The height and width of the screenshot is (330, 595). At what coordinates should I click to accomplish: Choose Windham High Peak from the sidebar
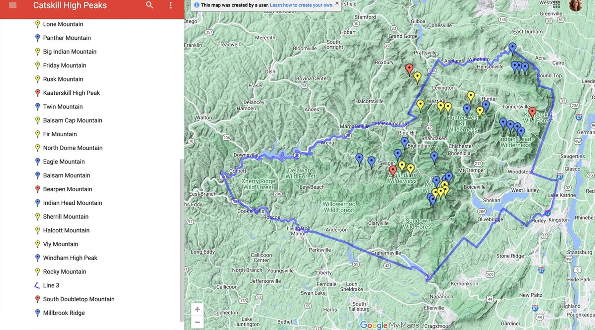coord(70,258)
